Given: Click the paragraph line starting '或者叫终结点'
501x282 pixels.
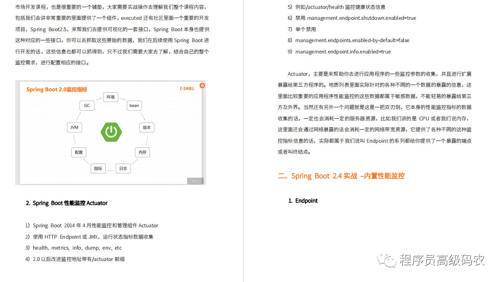Looking at the screenshot, I should pos(294,152).
